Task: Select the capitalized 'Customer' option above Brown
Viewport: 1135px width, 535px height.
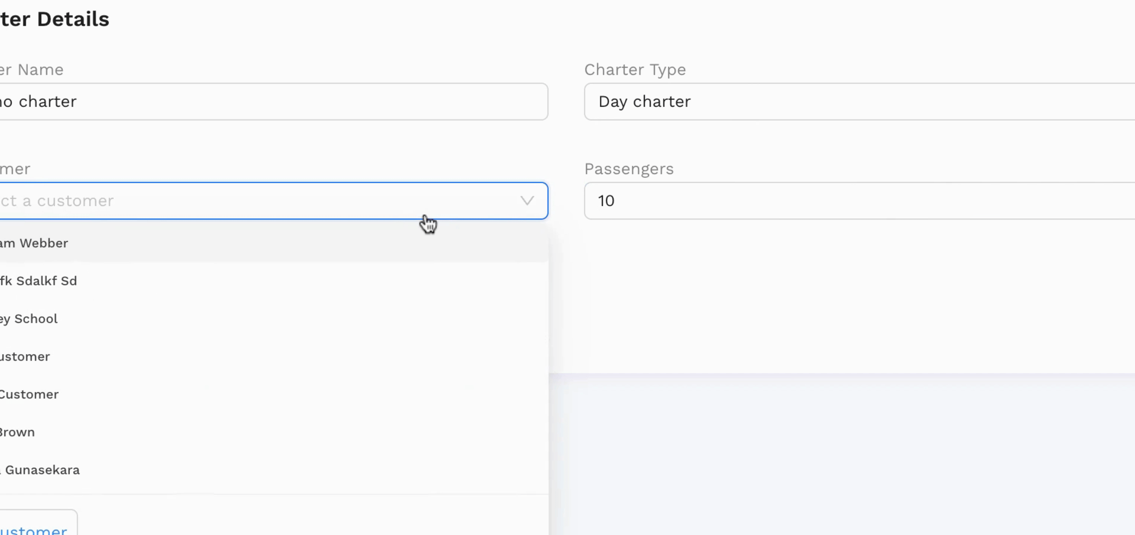Action: click(274, 395)
